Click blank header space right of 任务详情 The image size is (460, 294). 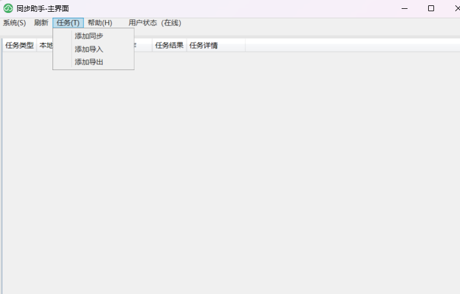coord(354,45)
